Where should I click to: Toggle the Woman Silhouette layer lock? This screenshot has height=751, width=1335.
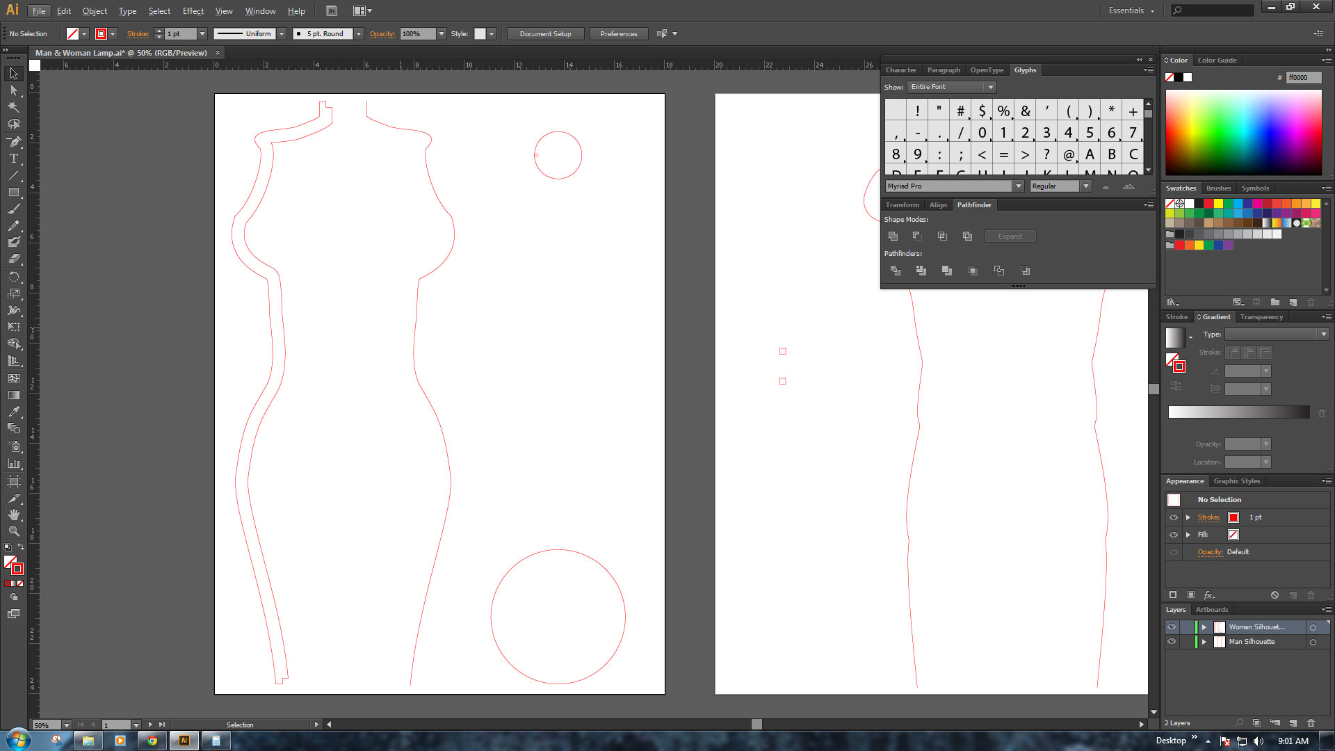coord(1186,627)
